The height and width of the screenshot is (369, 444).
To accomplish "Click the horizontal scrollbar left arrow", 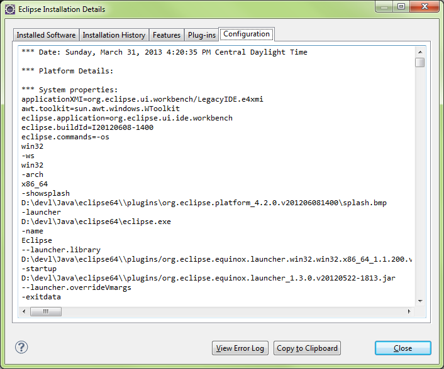I will point(26,312).
